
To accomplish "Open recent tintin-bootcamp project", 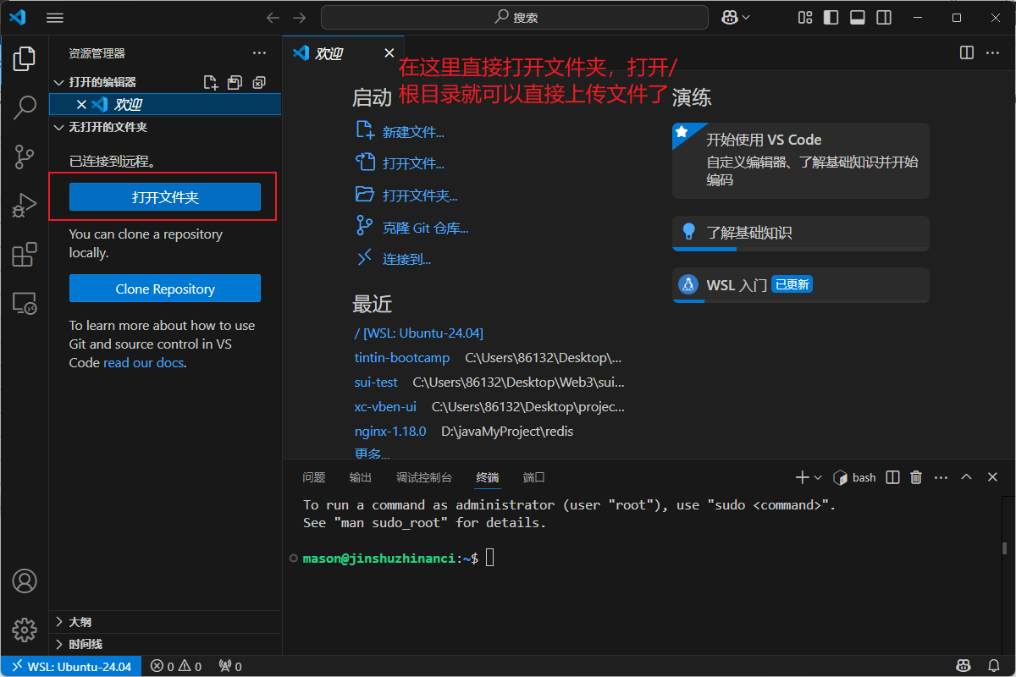I will click(402, 358).
